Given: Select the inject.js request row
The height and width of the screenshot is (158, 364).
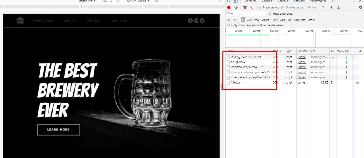Looking at the screenshot, I should (x=295, y=82).
